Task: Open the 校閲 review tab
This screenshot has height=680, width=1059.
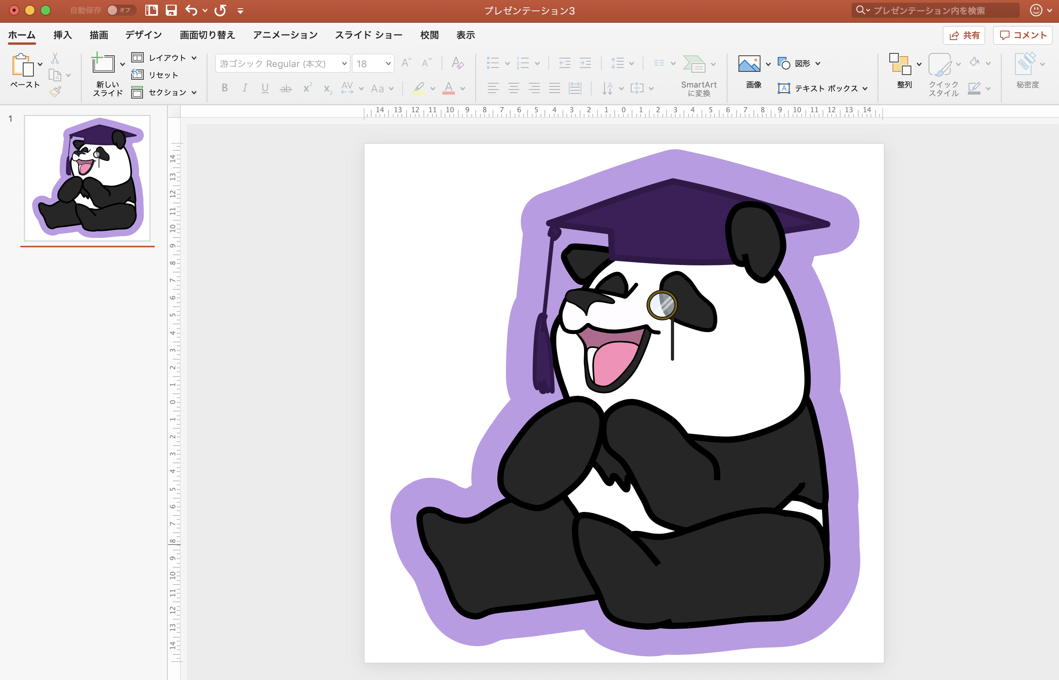Action: coord(429,35)
